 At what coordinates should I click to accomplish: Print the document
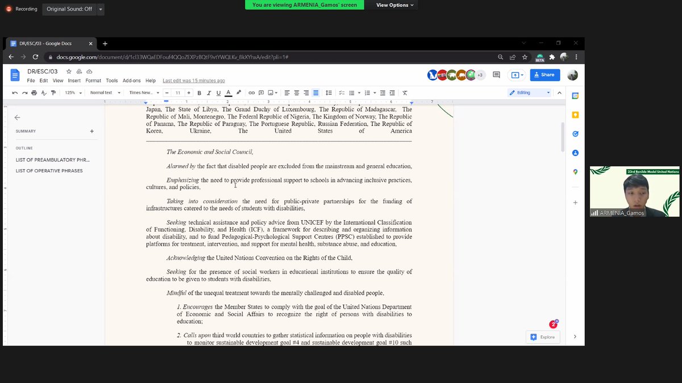pos(34,92)
